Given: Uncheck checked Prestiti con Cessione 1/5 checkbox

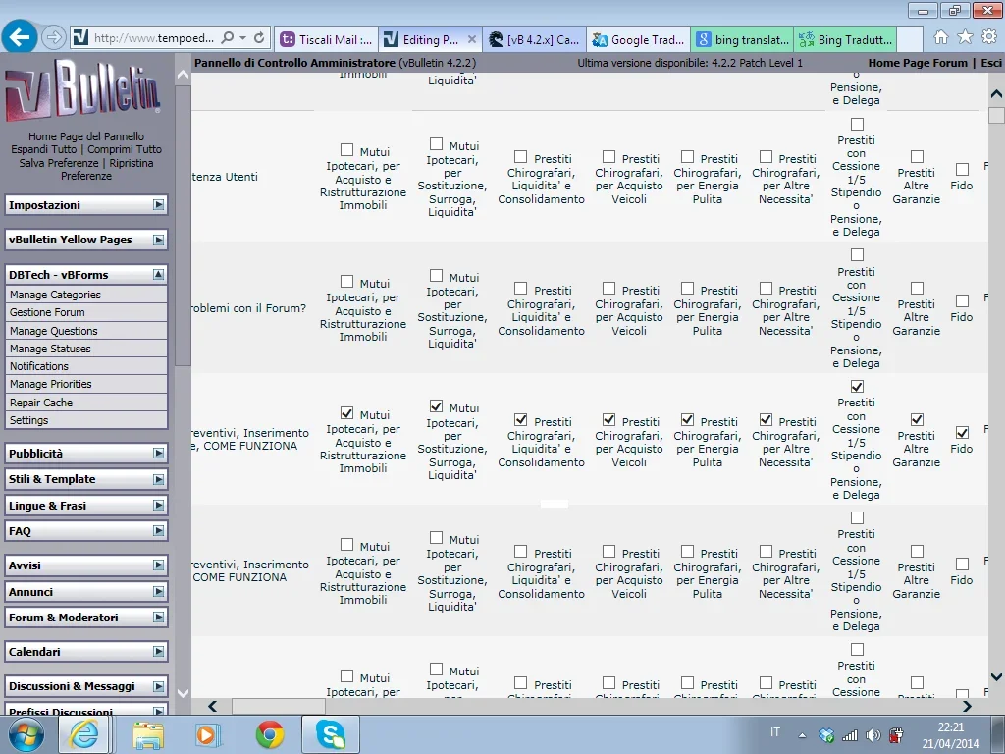Looking at the screenshot, I should point(857,387).
